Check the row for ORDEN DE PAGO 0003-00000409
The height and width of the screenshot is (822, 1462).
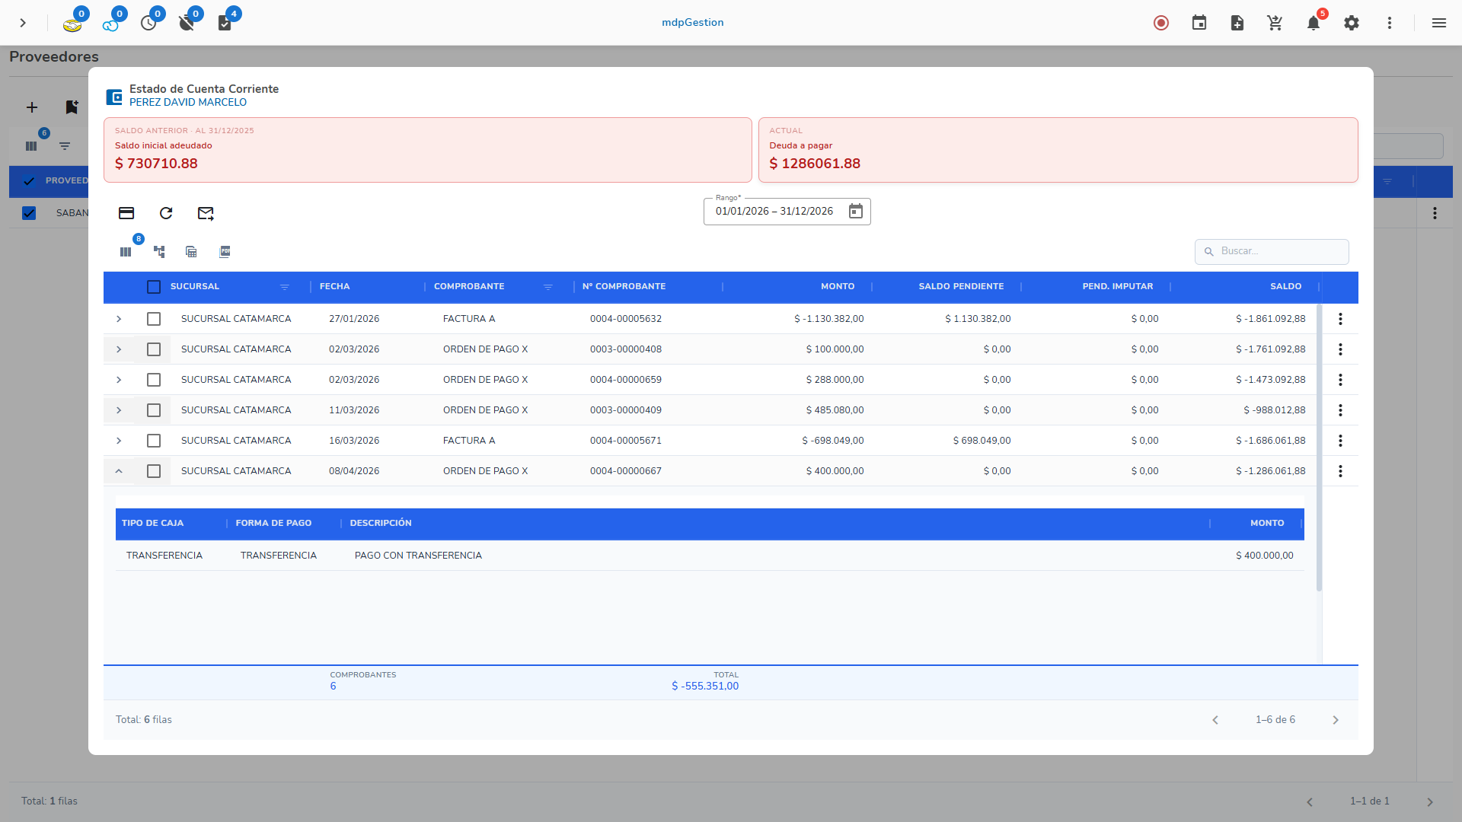pyautogui.click(x=154, y=410)
